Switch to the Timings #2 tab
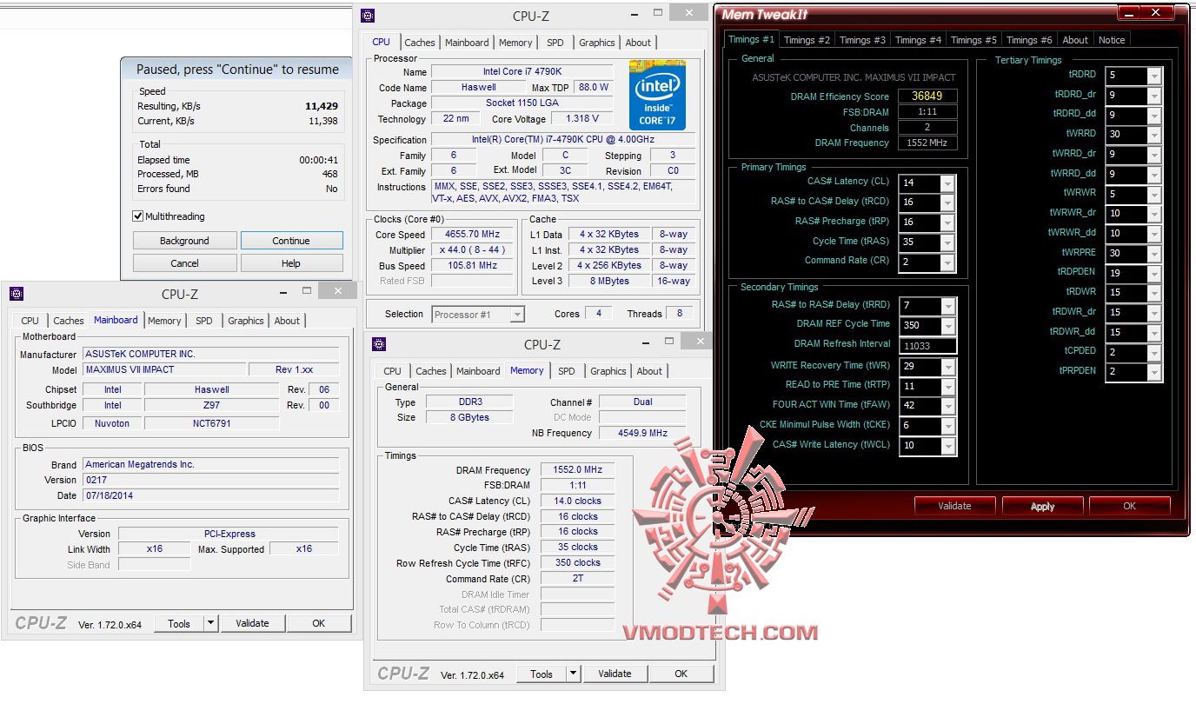This screenshot has width=1196, height=704. click(x=807, y=40)
